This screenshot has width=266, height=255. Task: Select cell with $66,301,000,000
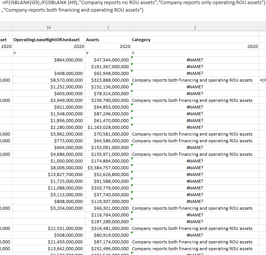tap(108, 208)
